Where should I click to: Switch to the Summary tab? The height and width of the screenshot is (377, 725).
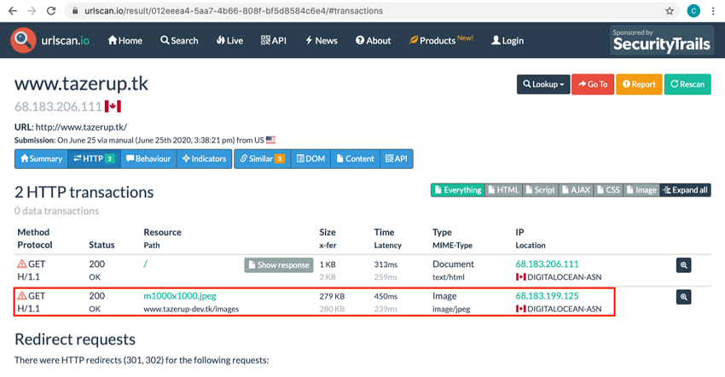(41, 159)
